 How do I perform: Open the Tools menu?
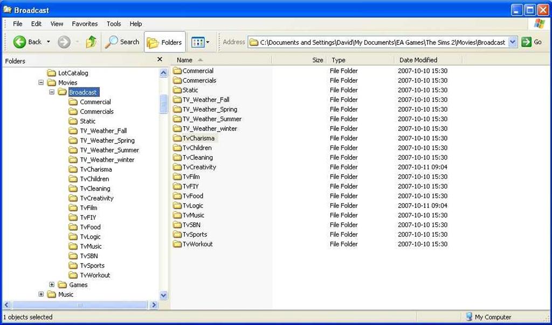tap(114, 24)
